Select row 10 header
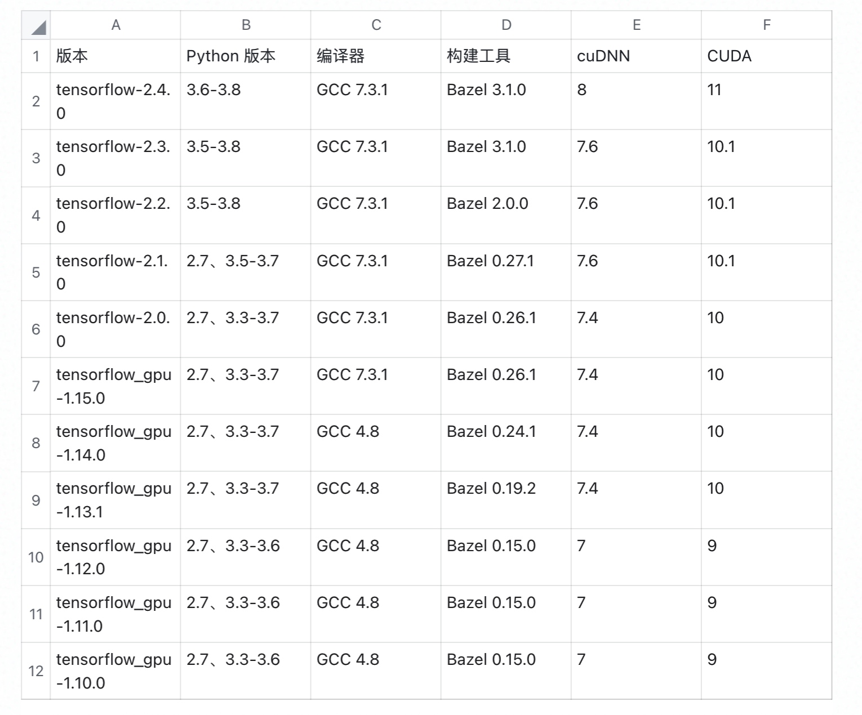862x715 pixels. [x=36, y=557]
